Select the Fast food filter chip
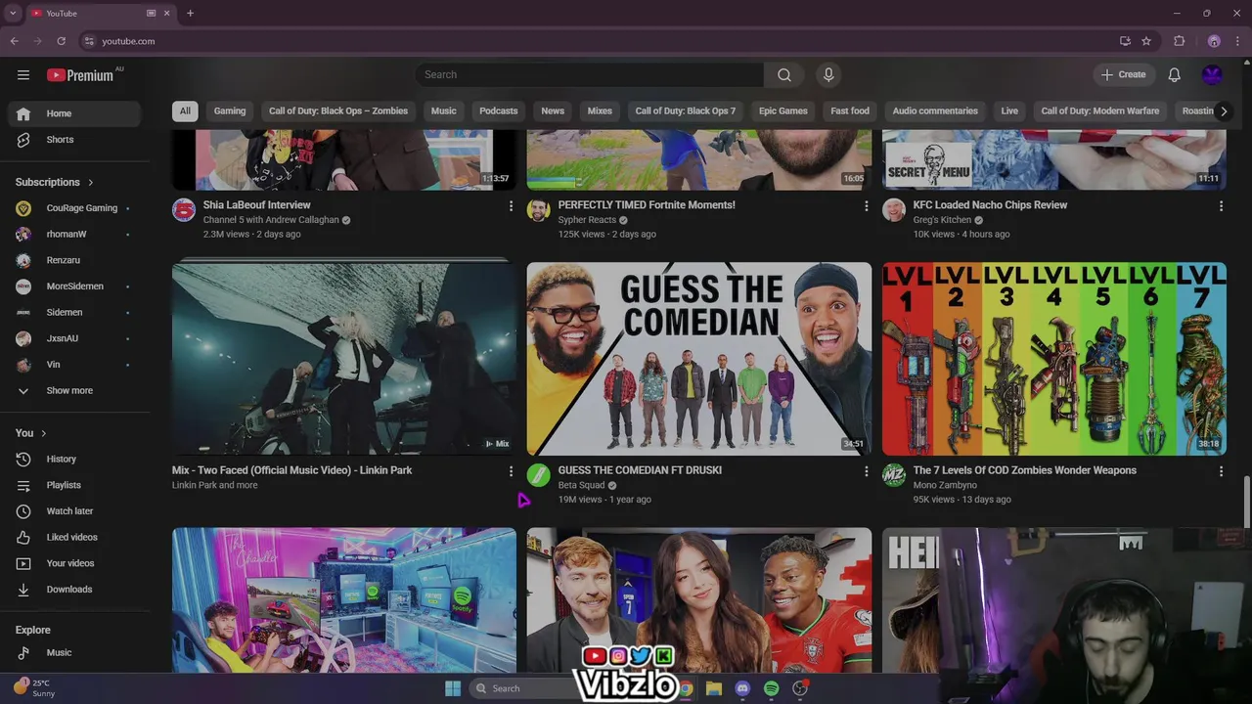Image resolution: width=1252 pixels, height=704 pixels. (x=850, y=110)
